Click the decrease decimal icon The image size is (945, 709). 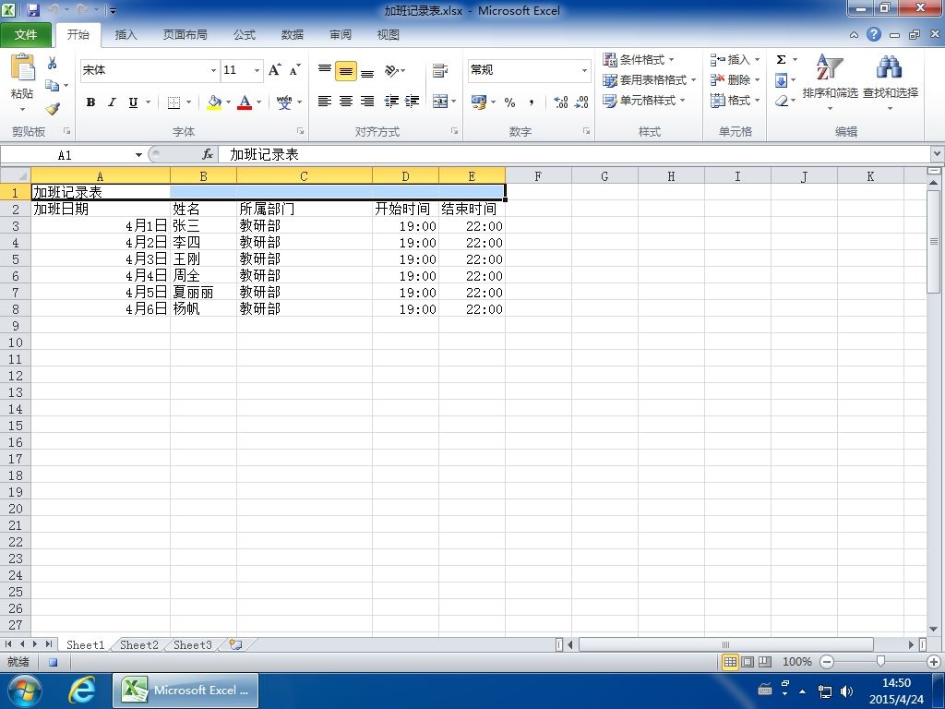(581, 102)
